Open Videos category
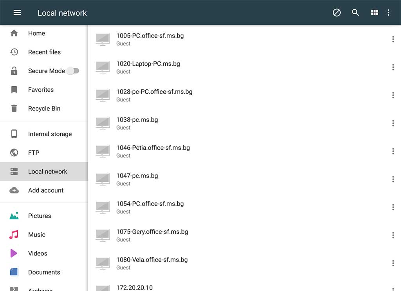401x291 pixels. pyautogui.click(x=44, y=253)
